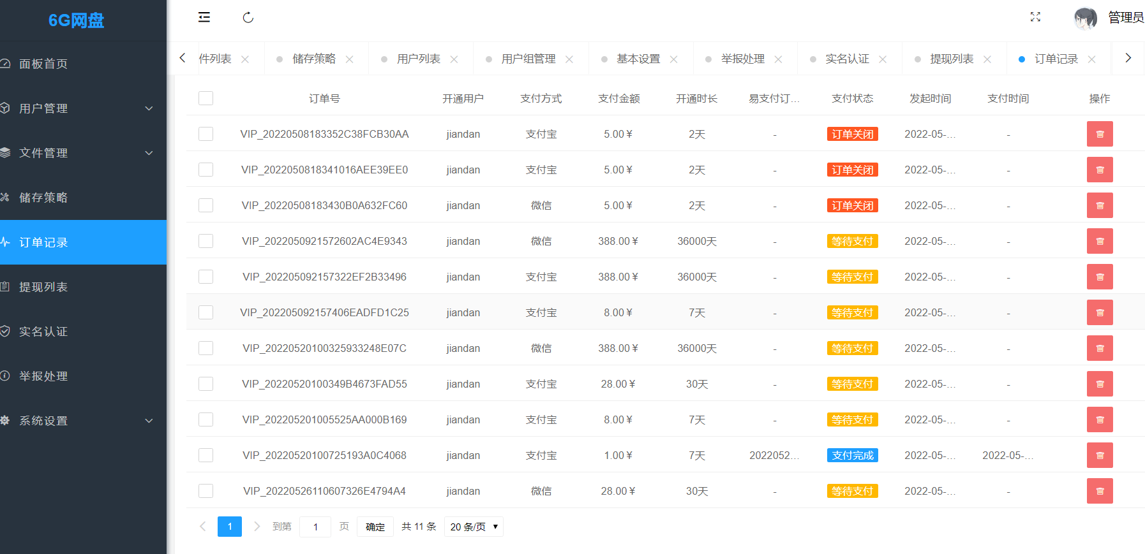The image size is (1145, 554).
Task: Open 储存策略 in sidebar
Action: [x=83, y=198]
